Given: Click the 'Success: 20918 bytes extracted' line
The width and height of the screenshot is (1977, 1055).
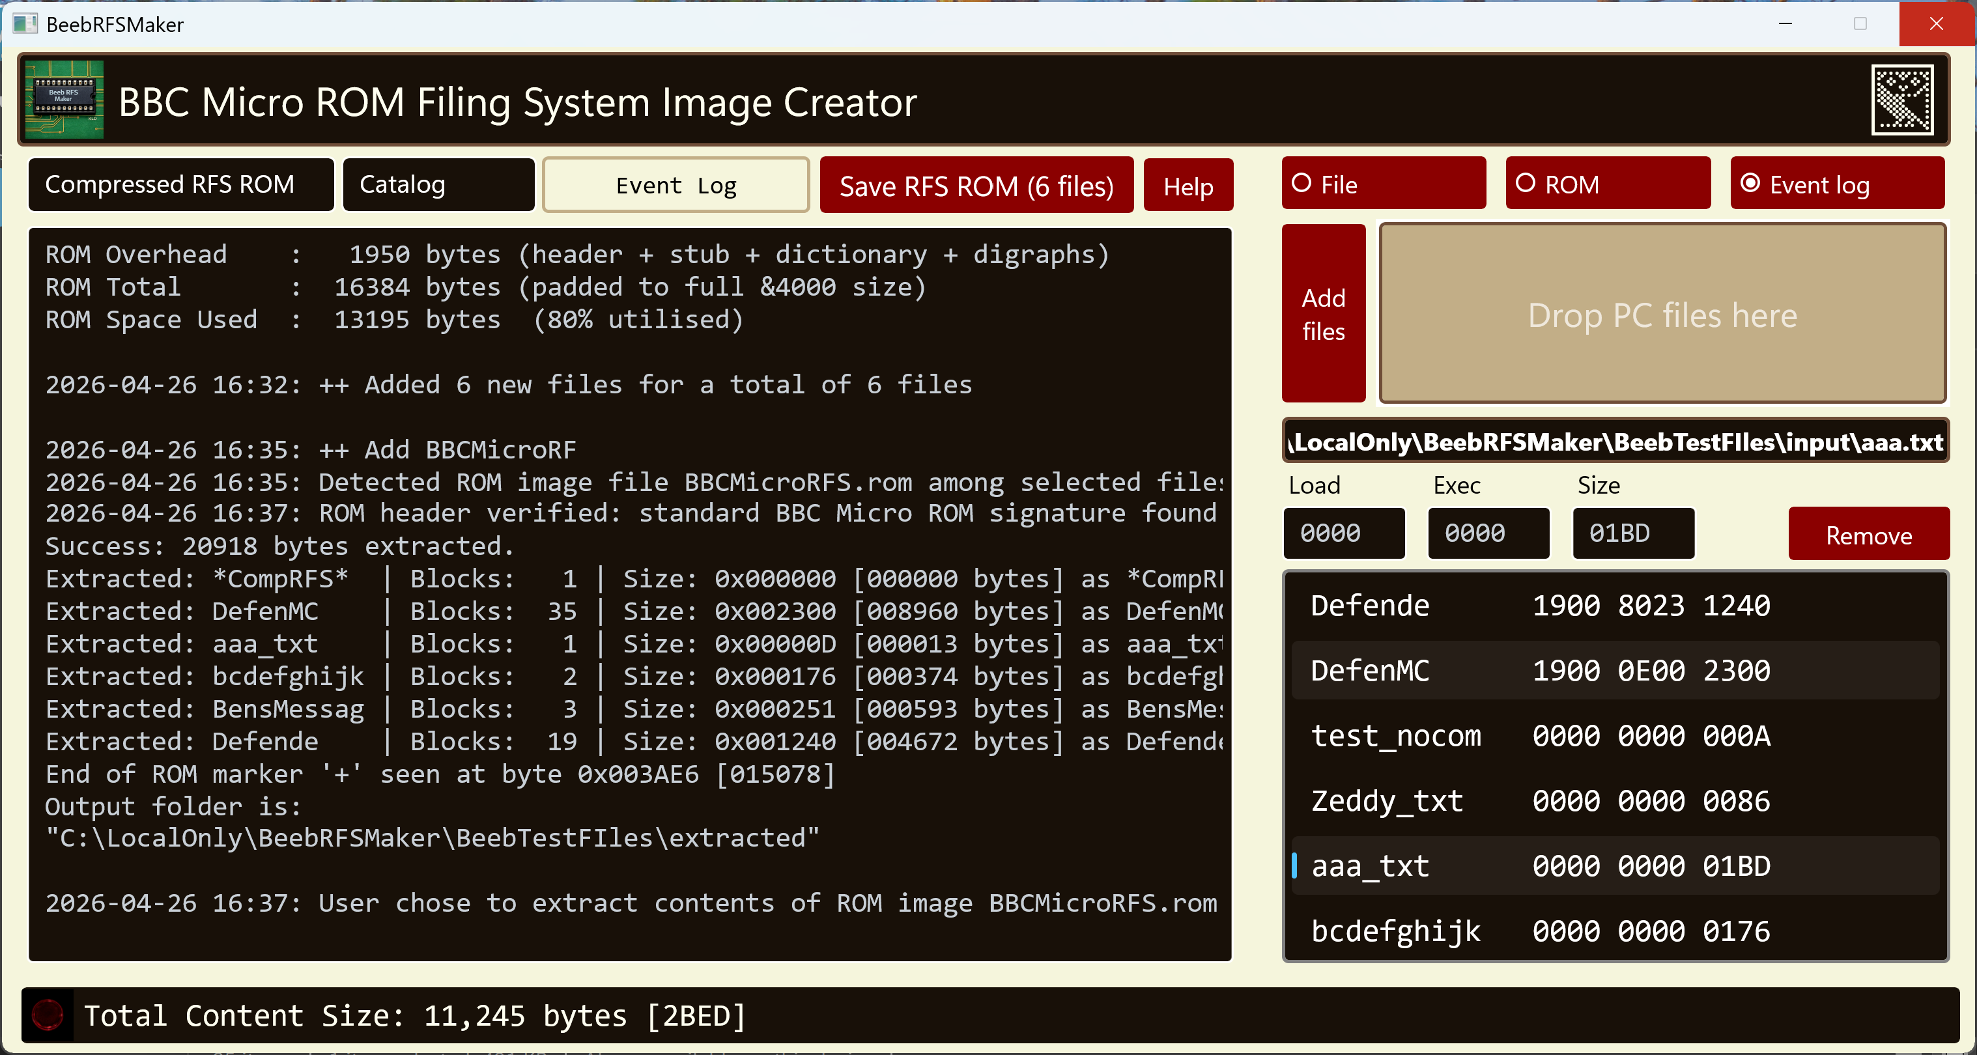Looking at the screenshot, I should coord(279,546).
